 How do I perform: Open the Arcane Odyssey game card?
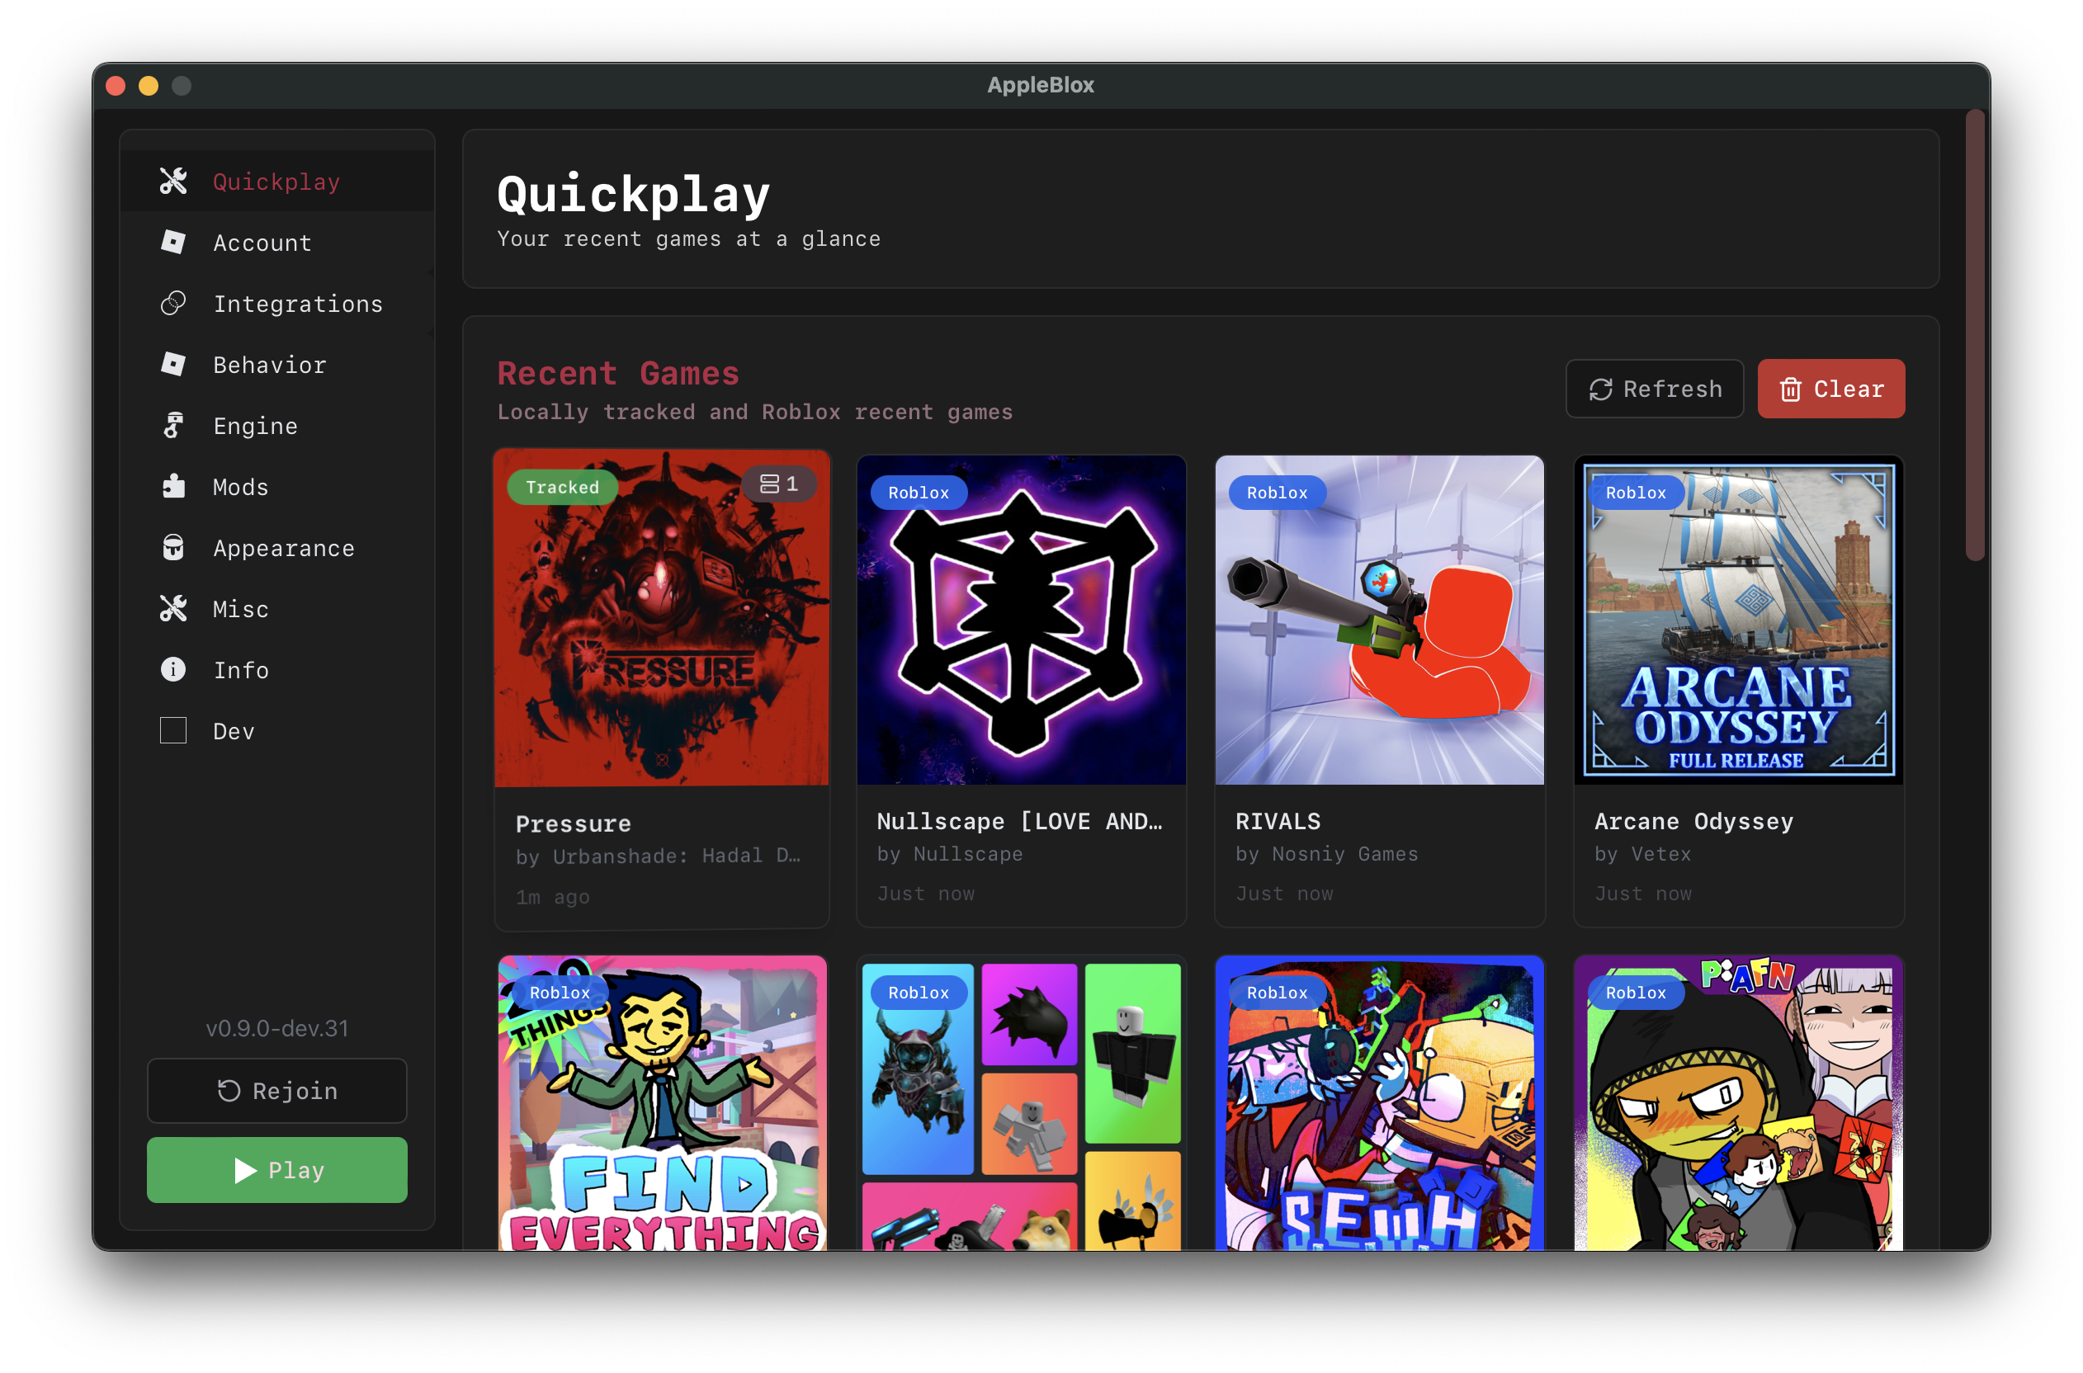(x=1738, y=690)
